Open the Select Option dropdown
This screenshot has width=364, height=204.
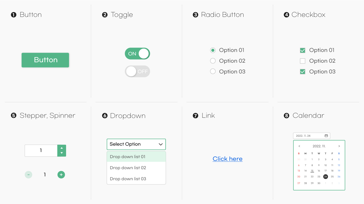pyautogui.click(x=136, y=144)
